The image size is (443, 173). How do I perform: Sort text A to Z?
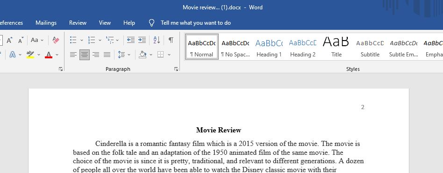[x=157, y=40]
